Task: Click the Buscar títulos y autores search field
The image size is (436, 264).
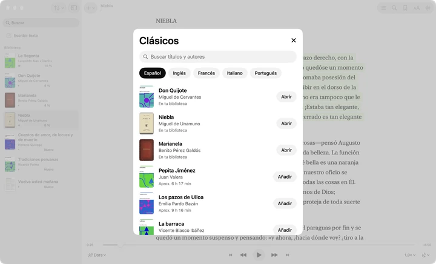Action: [218, 57]
